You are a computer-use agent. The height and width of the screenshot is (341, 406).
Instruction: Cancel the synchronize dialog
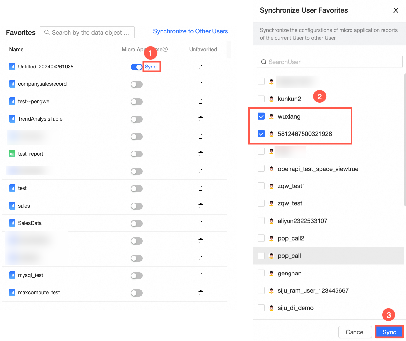click(355, 332)
